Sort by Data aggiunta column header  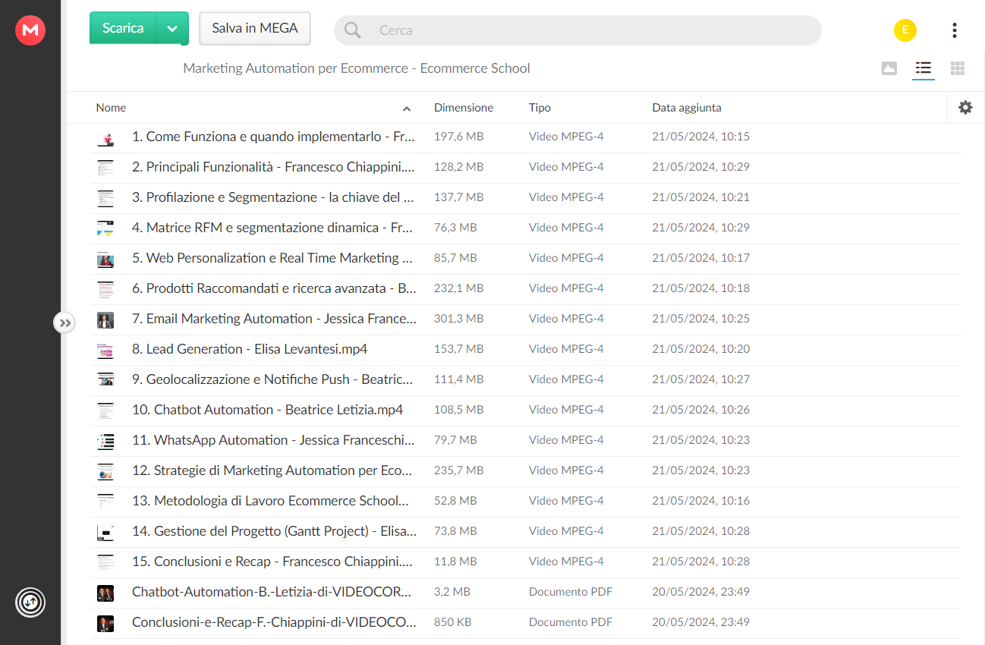click(687, 108)
